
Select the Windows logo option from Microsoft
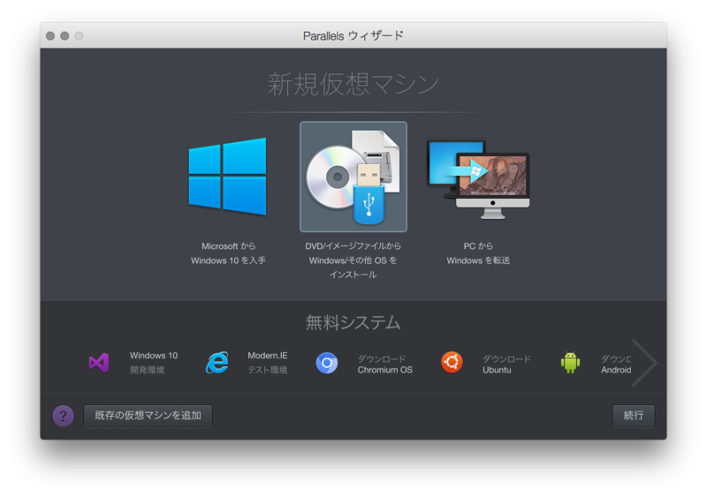(x=228, y=177)
